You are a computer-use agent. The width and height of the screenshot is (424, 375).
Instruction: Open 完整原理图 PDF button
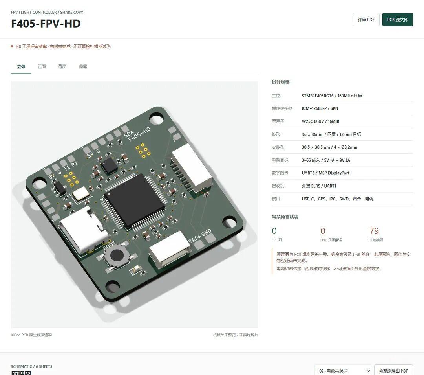click(x=393, y=371)
